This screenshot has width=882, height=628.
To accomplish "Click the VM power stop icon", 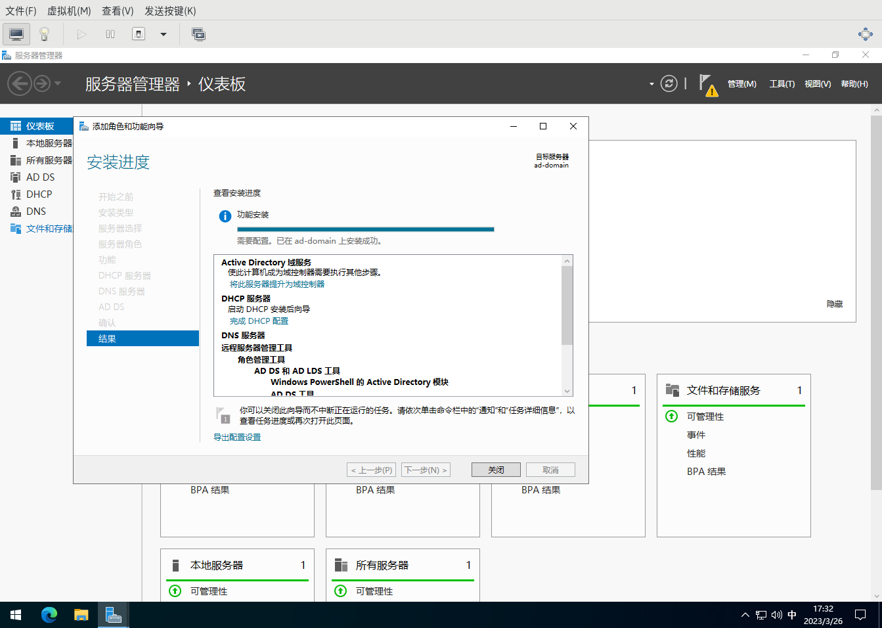I will click(x=139, y=34).
